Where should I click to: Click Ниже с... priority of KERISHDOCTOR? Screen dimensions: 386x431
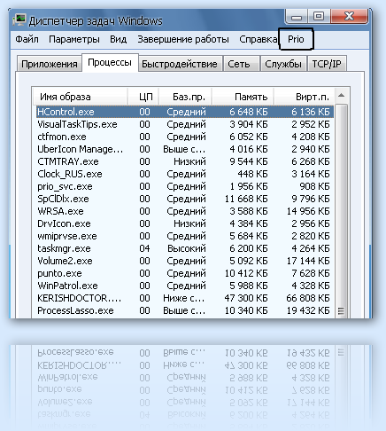pyautogui.click(x=184, y=298)
